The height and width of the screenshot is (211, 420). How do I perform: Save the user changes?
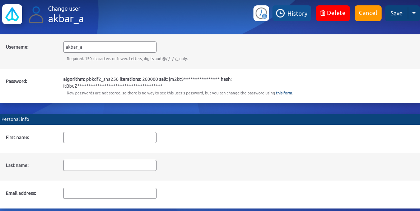(396, 13)
